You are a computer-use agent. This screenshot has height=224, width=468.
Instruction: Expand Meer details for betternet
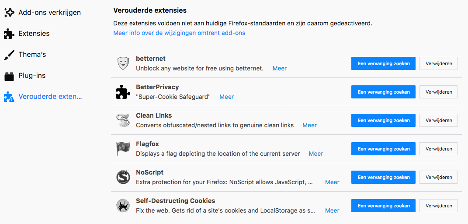click(280, 68)
